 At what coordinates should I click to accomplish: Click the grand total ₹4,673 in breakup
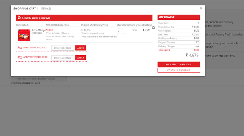pos(192,55)
